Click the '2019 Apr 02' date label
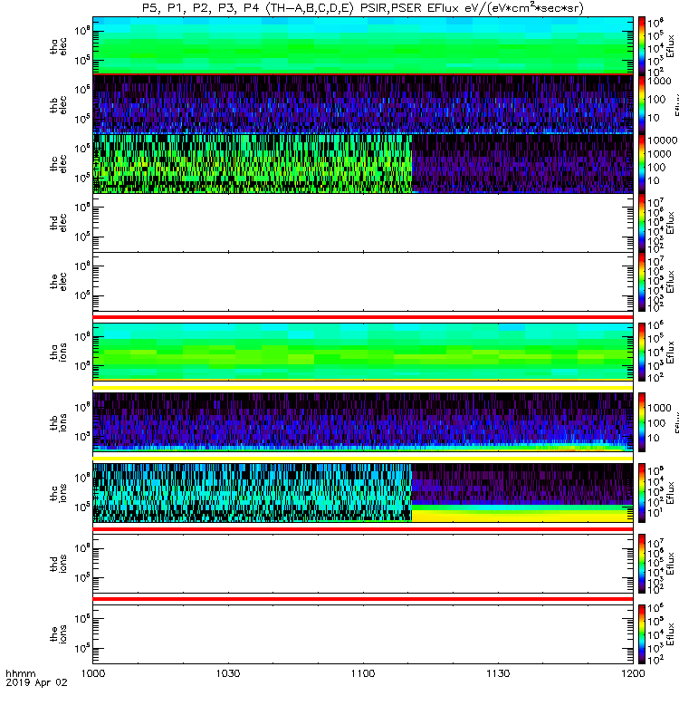Screen dimensions: 679x725 click(36, 682)
